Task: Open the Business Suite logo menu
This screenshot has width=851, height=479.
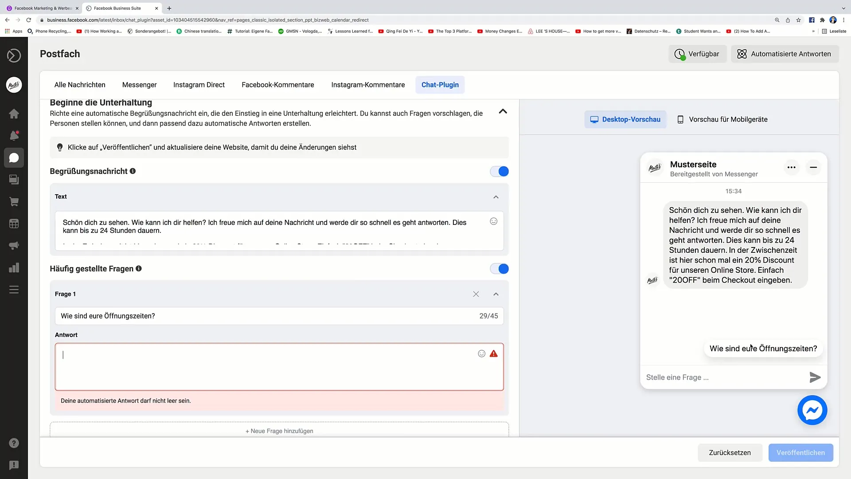Action: [x=14, y=56]
